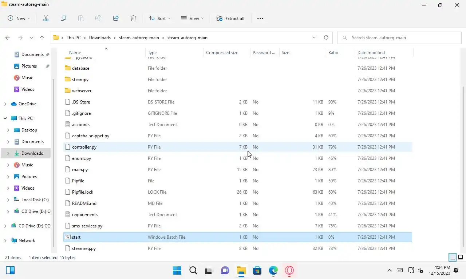
Task: Click the Task View taskbar icon
Action: pos(208,270)
